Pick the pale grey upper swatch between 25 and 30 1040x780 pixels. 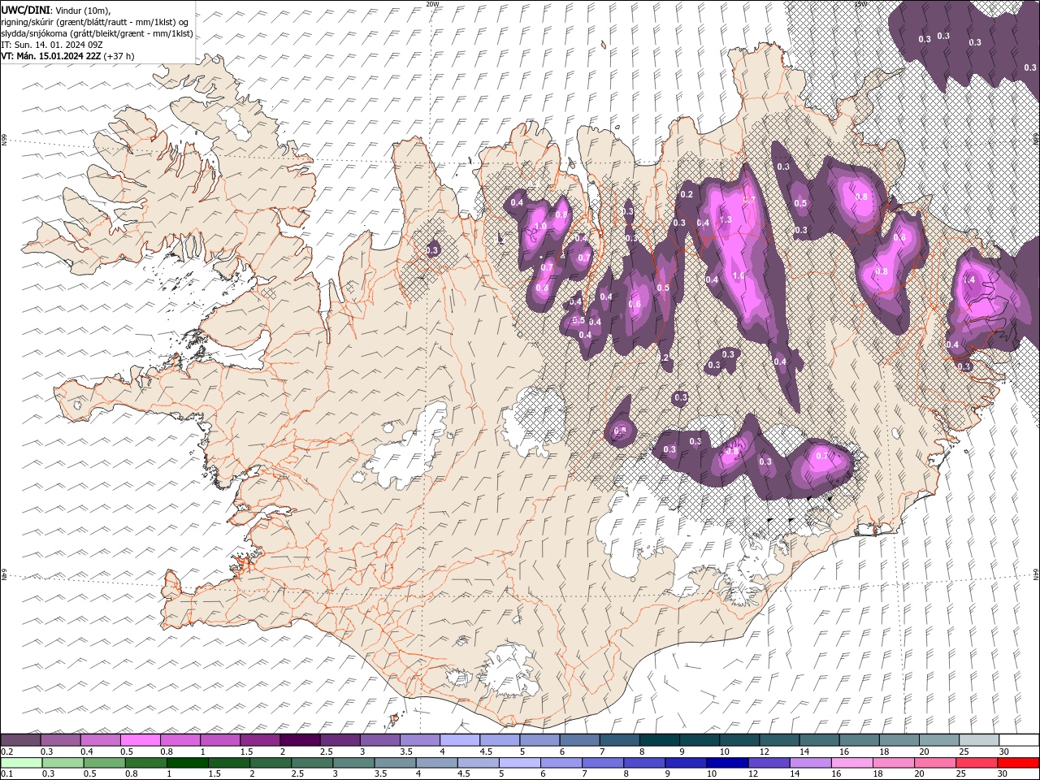click(x=978, y=740)
